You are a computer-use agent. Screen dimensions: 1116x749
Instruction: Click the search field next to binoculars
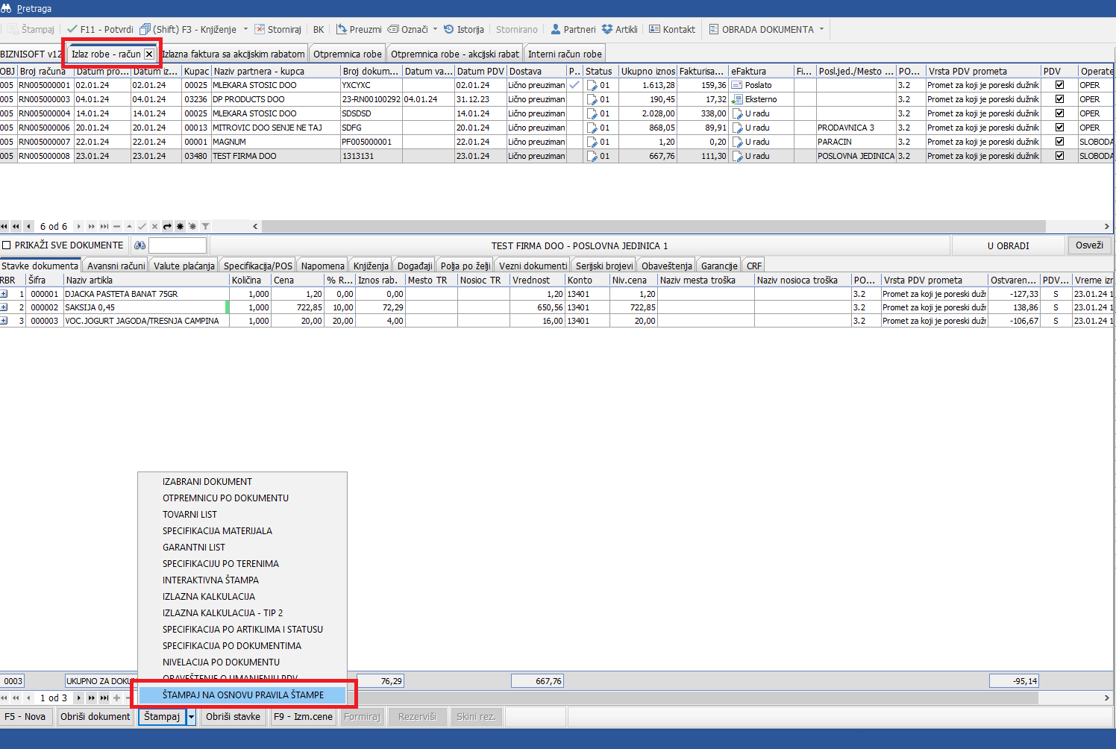coord(178,245)
